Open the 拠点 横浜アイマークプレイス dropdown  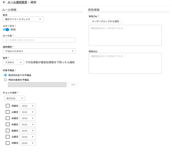click(x=23, y=19)
